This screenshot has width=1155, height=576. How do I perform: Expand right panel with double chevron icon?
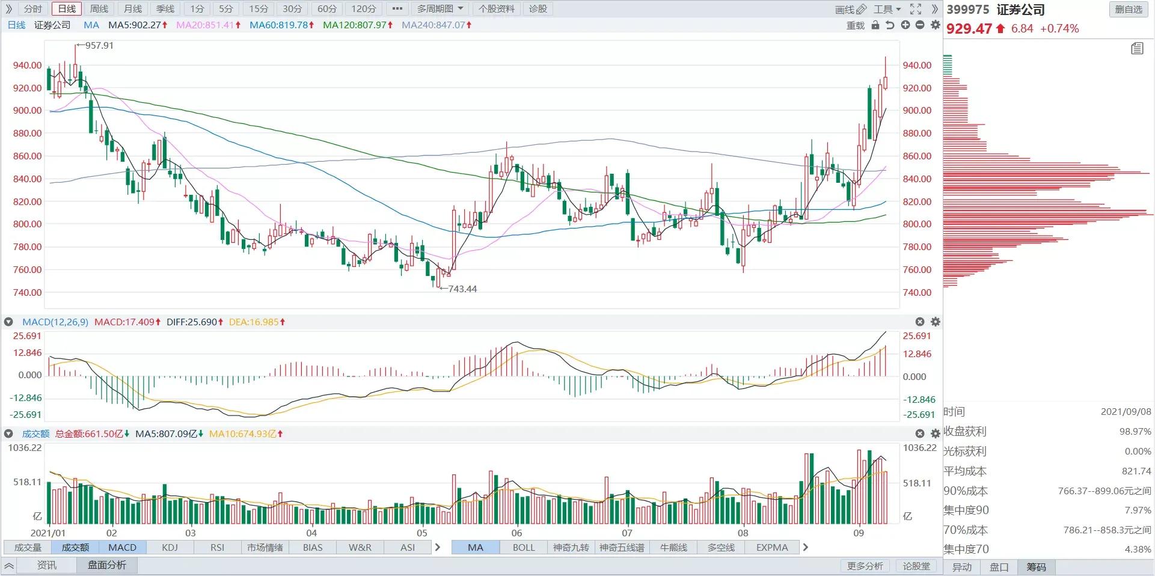click(934, 9)
